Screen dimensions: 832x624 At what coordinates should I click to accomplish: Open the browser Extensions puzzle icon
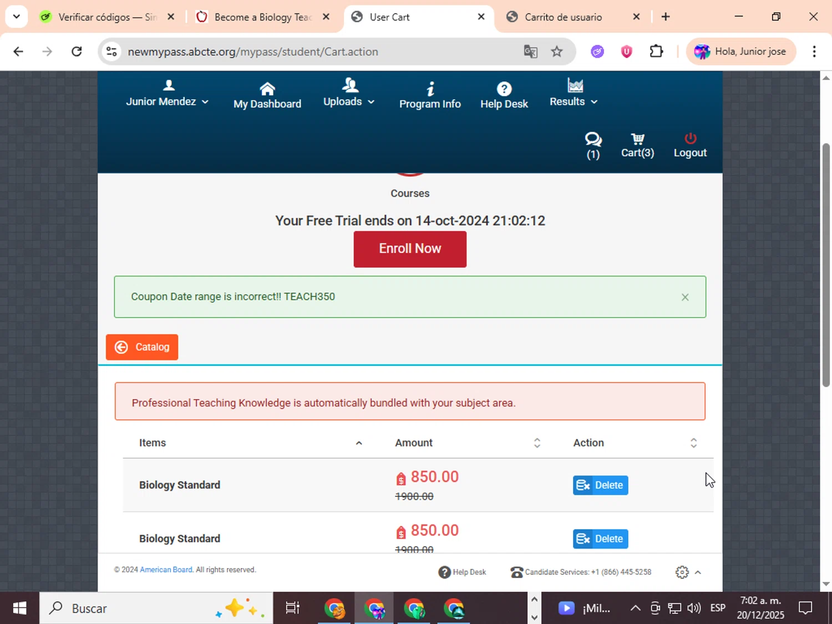(x=656, y=52)
